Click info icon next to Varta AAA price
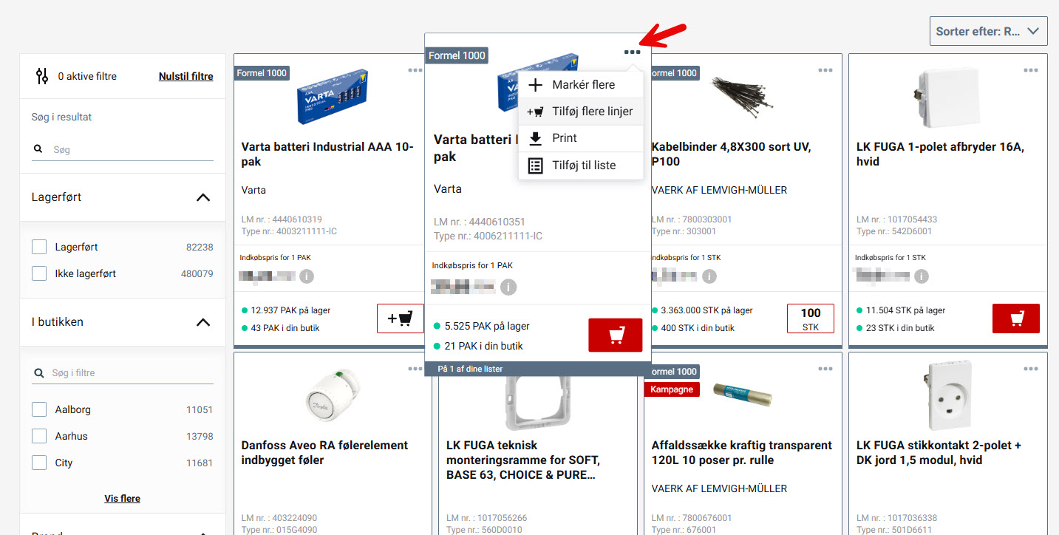1059x535 pixels. 306,276
